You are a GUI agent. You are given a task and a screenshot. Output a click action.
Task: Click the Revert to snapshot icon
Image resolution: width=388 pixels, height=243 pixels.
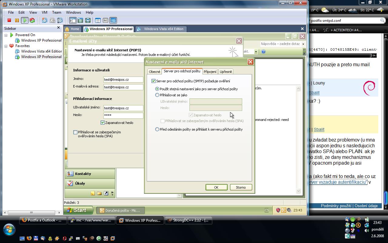click(52, 20)
